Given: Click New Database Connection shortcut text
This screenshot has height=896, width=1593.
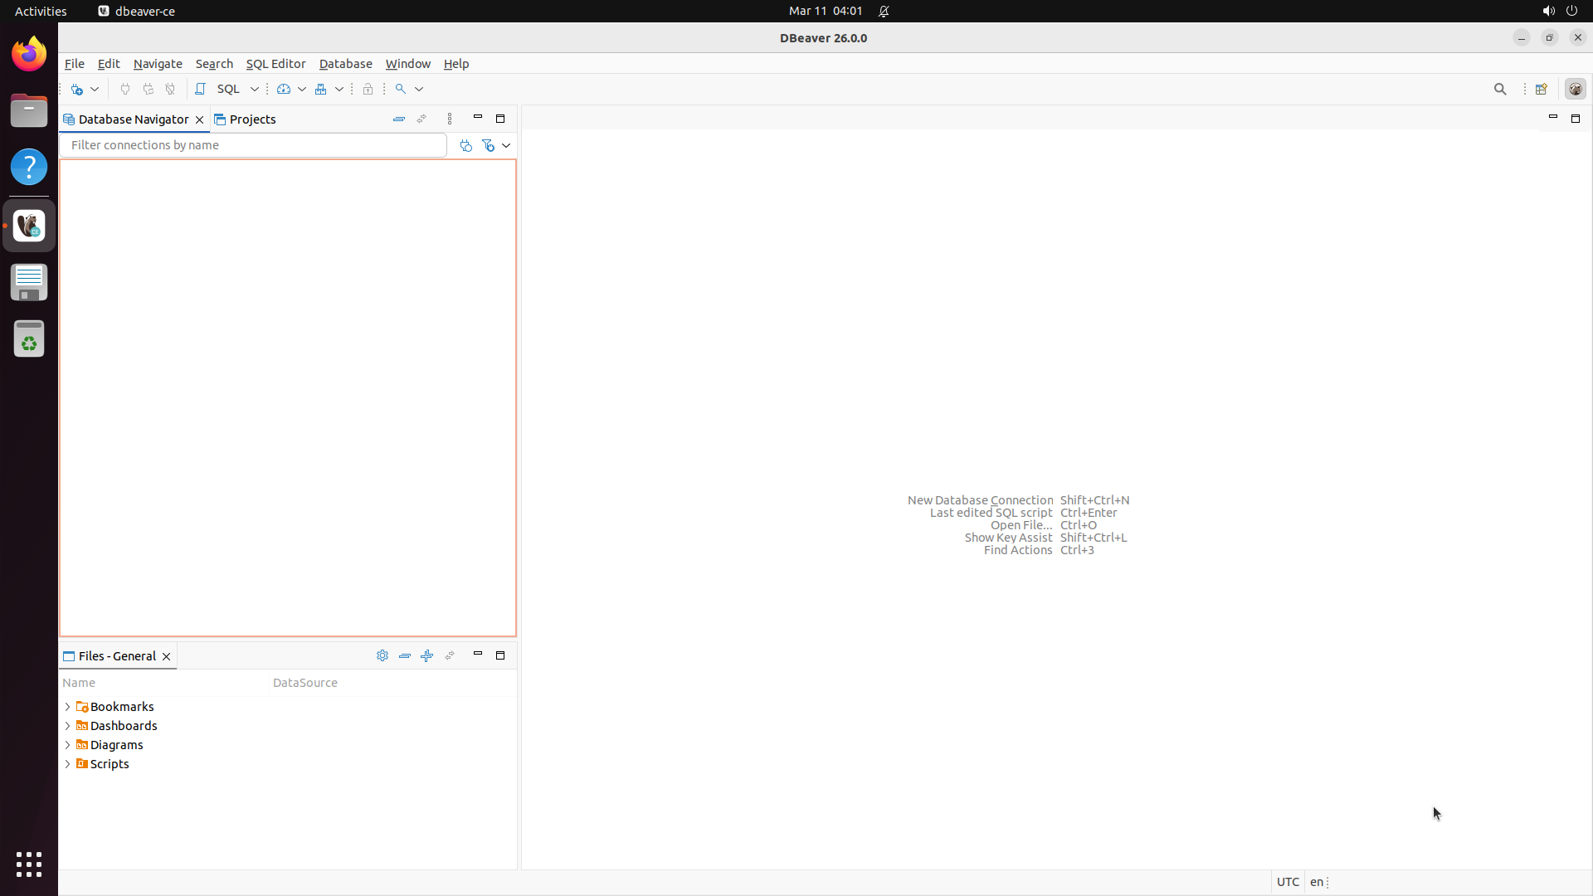Looking at the screenshot, I should (x=980, y=500).
